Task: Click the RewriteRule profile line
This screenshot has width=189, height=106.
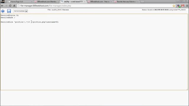Action: [30, 22]
